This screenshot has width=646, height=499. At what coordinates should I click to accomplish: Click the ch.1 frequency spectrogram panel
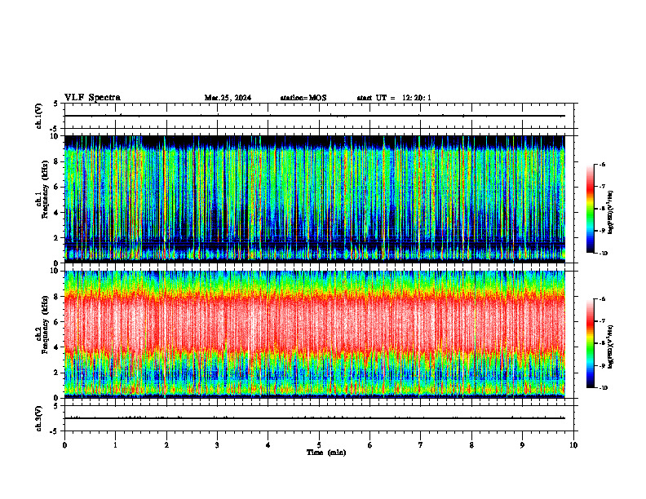315,199
